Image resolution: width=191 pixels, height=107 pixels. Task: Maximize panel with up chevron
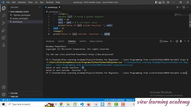tap(185, 41)
